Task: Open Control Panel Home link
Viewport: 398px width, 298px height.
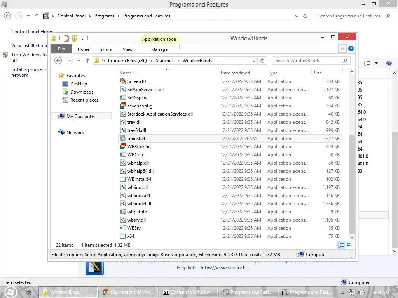Action: coord(32,32)
